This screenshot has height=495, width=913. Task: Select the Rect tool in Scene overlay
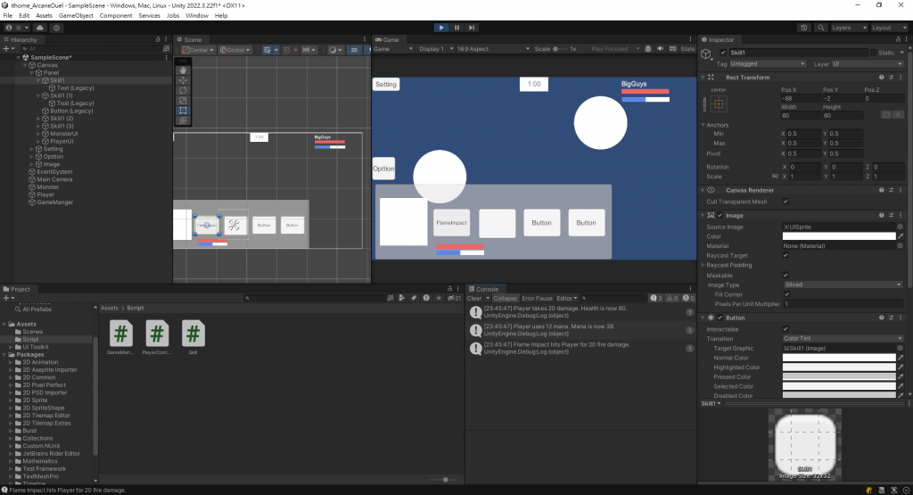point(184,110)
